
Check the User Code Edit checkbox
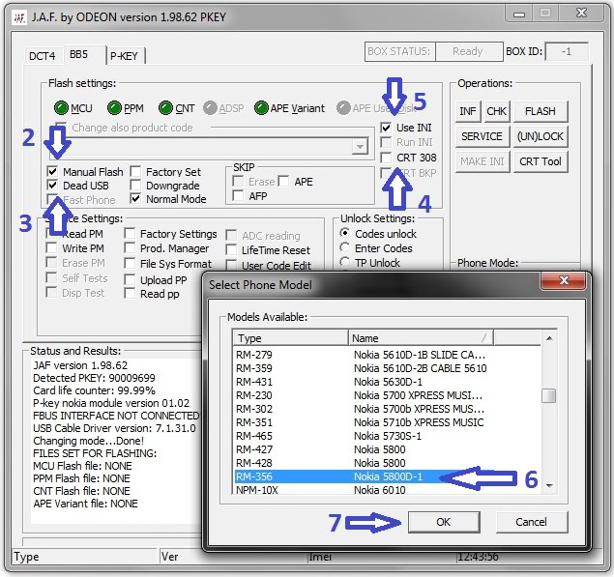click(x=231, y=265)
